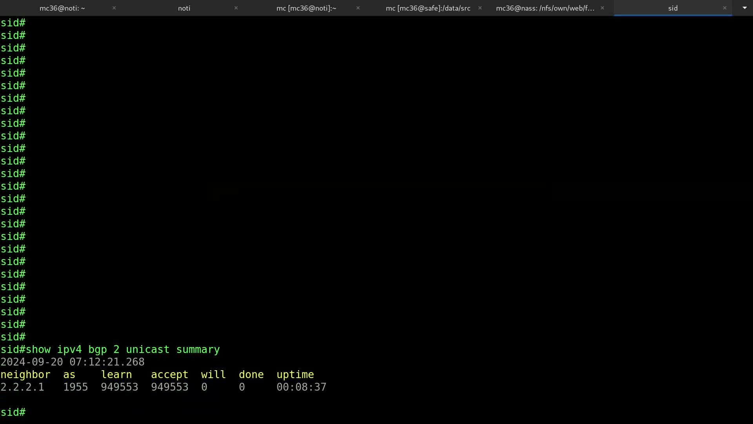Close the mc36@nass tab
This screenshot has height=424, width=753.
[602, 8]
